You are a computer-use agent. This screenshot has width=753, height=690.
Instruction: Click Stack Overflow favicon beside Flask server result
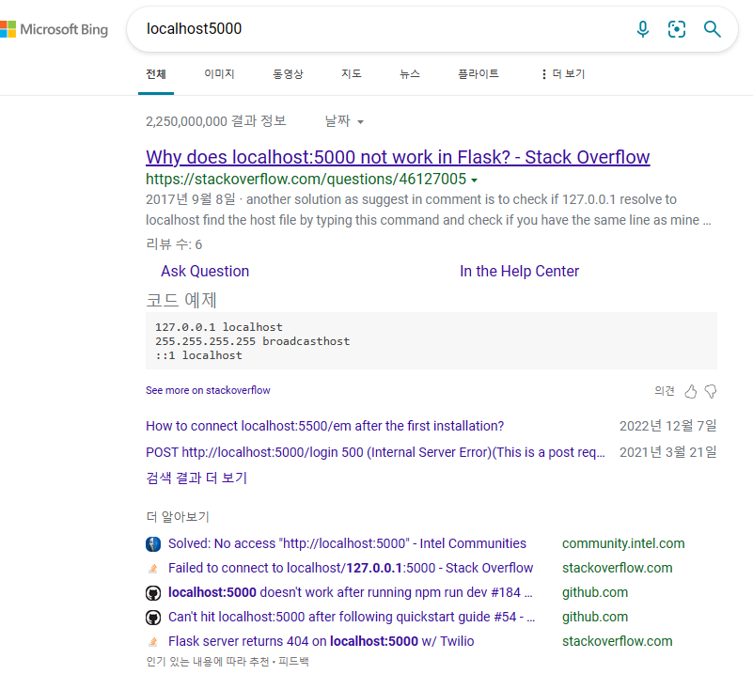click(153, 641)
